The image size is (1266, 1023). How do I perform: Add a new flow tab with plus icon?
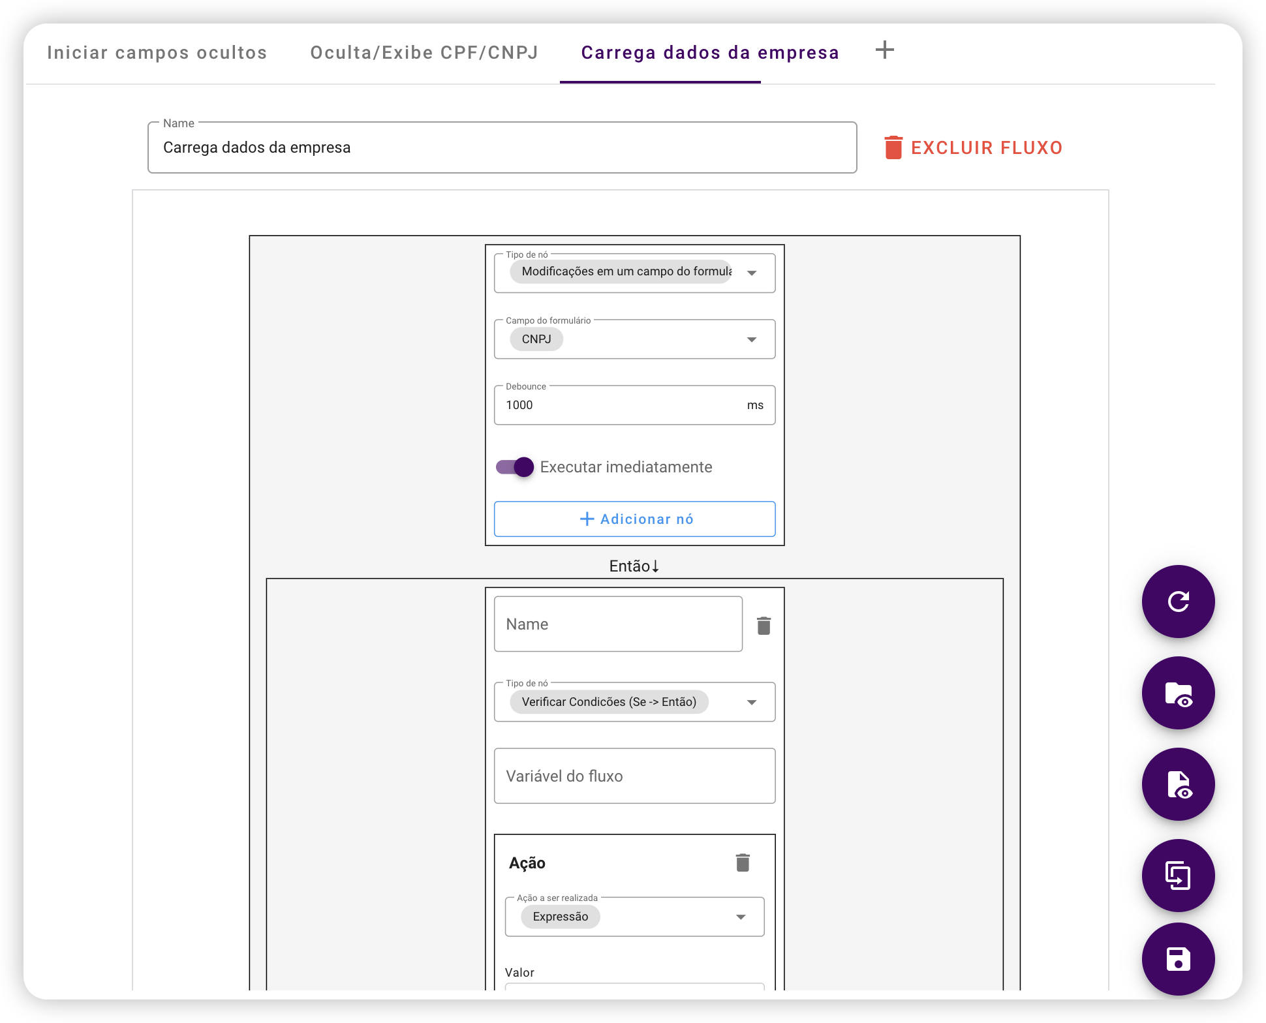pos(885,50)
